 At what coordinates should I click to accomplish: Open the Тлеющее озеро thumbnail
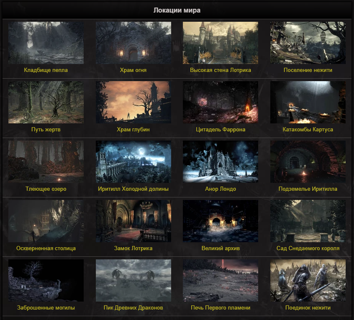(x=46, y=161)
